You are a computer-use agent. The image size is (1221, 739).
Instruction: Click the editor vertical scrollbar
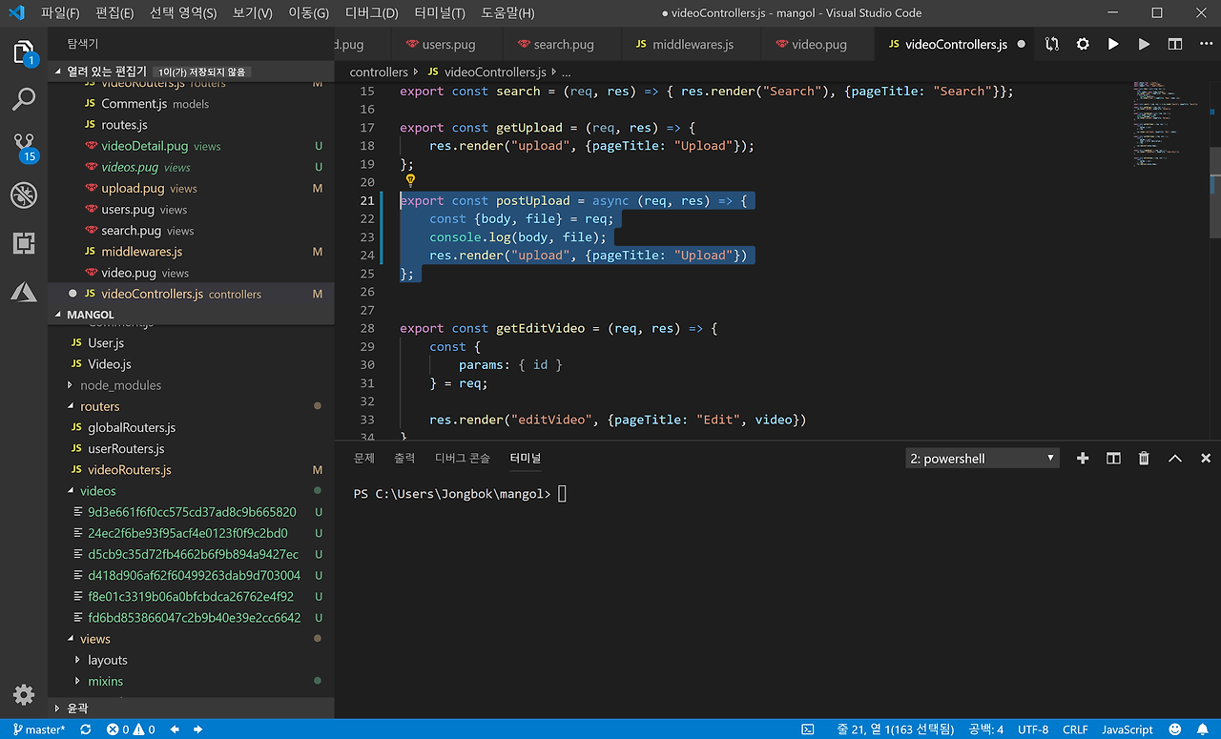click(1215, 191)
